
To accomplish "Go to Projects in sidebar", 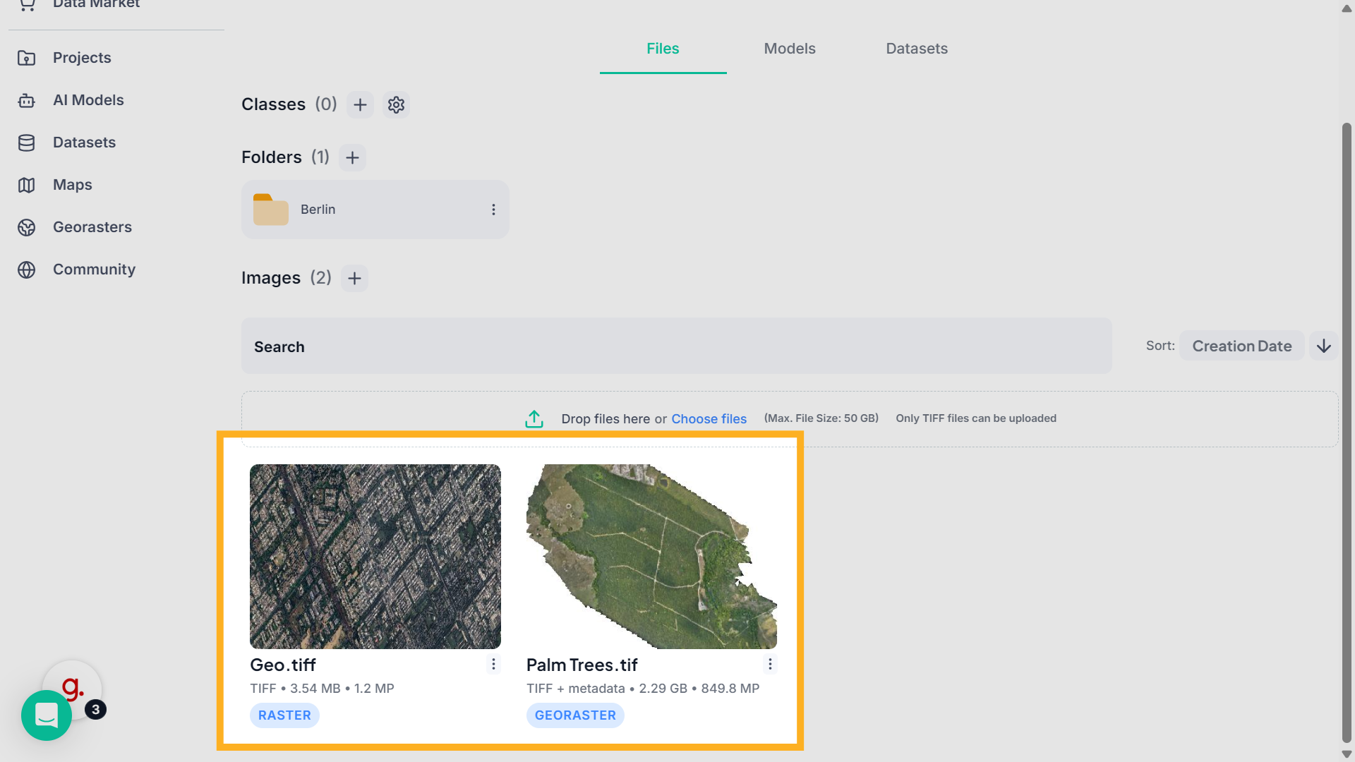I will 82,58.
